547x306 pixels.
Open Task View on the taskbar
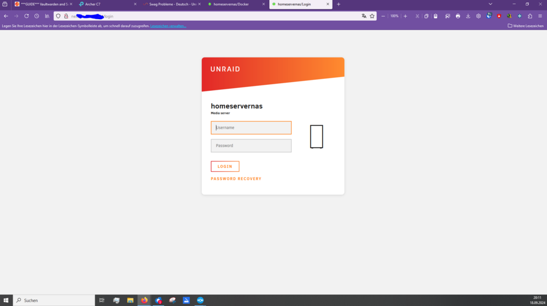102,300
